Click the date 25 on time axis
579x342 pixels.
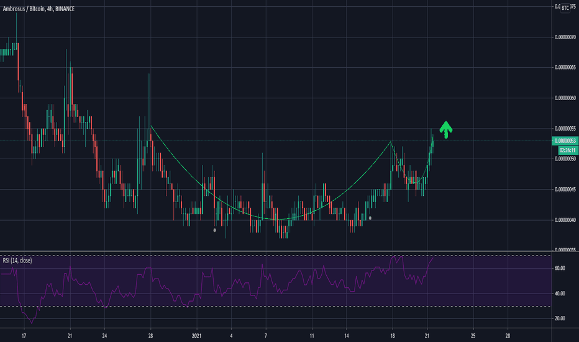click(473, 336)
